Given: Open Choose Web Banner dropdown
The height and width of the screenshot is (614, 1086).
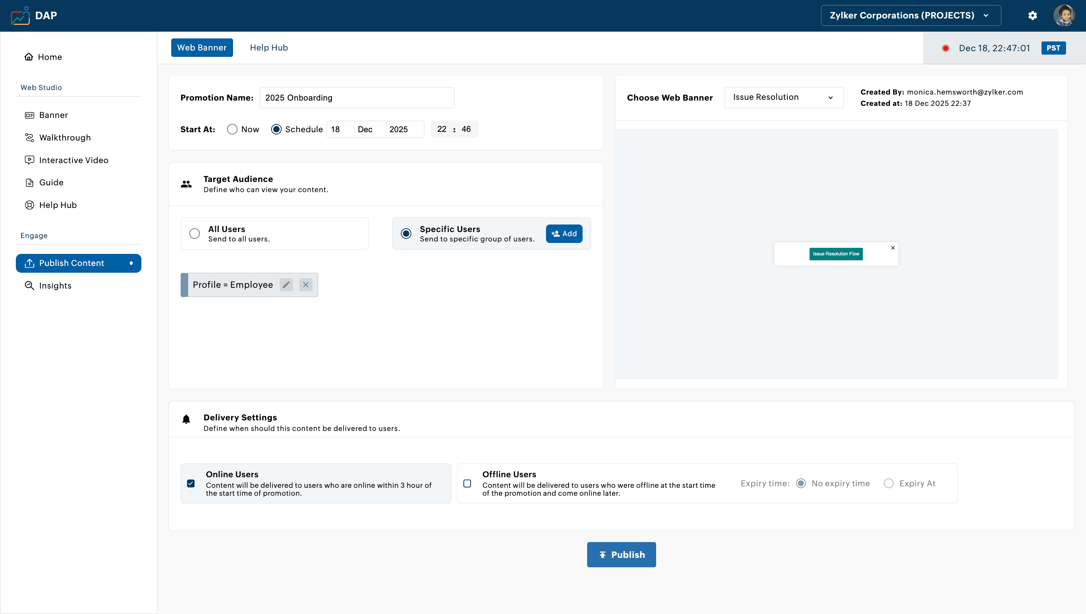Looking at the screenshot, I should [x=783, y=98].
